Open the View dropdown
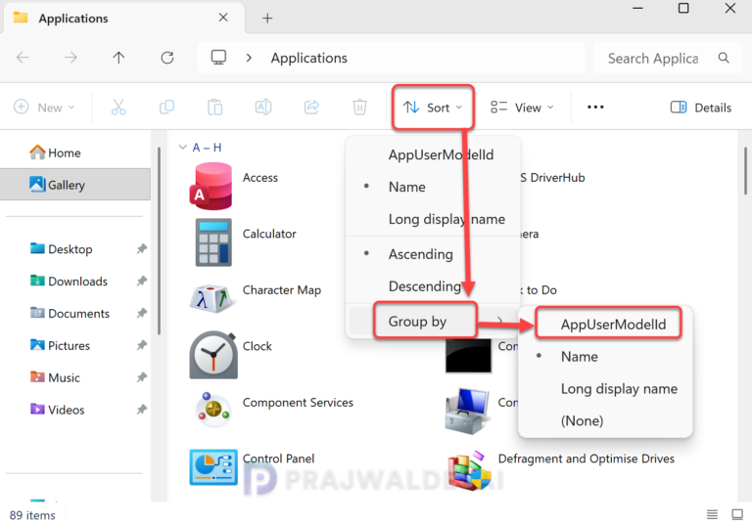This screenshot has height=523, width=752. pyautogui.click(x=522, y=108)
